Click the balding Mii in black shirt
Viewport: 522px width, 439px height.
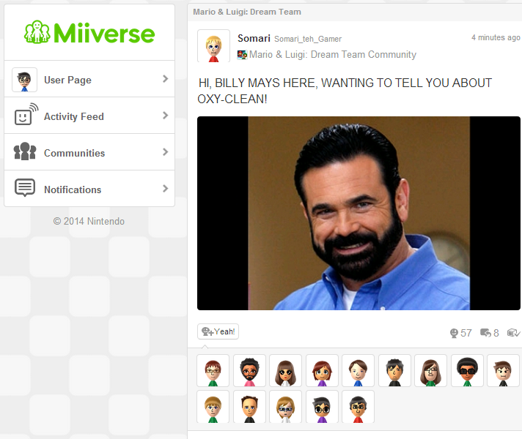coord(249,407)
